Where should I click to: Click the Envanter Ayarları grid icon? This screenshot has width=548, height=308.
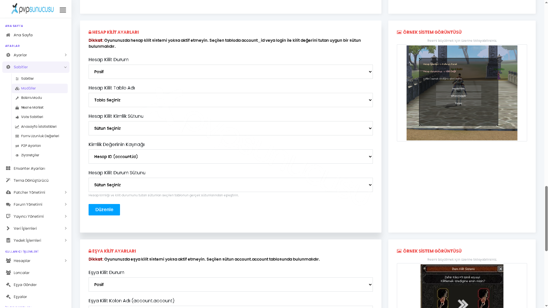(8, 169)
